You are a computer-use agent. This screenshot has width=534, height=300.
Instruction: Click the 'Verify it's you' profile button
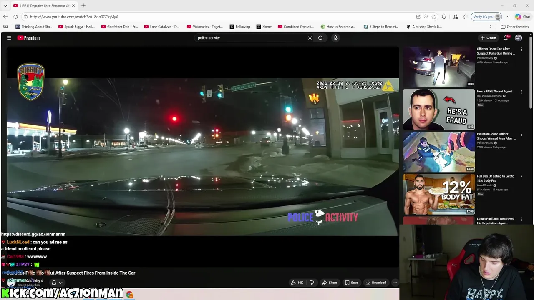click(x=486, y=17)
